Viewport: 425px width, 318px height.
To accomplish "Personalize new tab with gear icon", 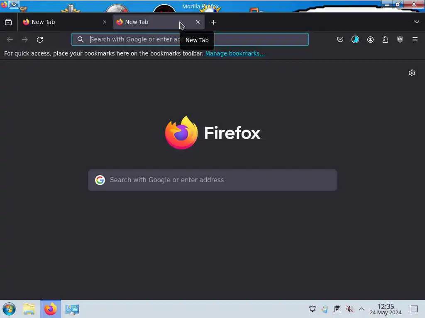I will click(412, 73).
